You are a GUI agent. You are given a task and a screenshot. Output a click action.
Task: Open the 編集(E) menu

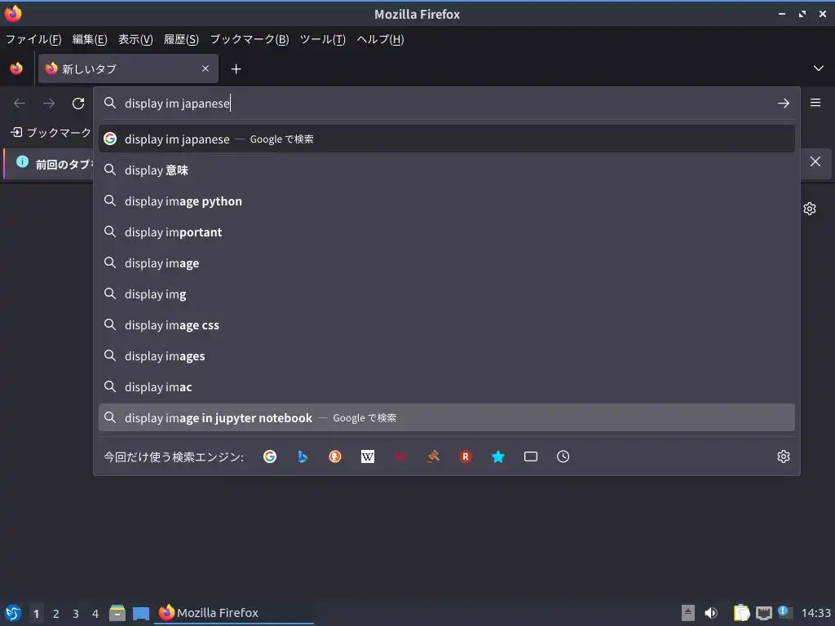[x=90, y=39]
